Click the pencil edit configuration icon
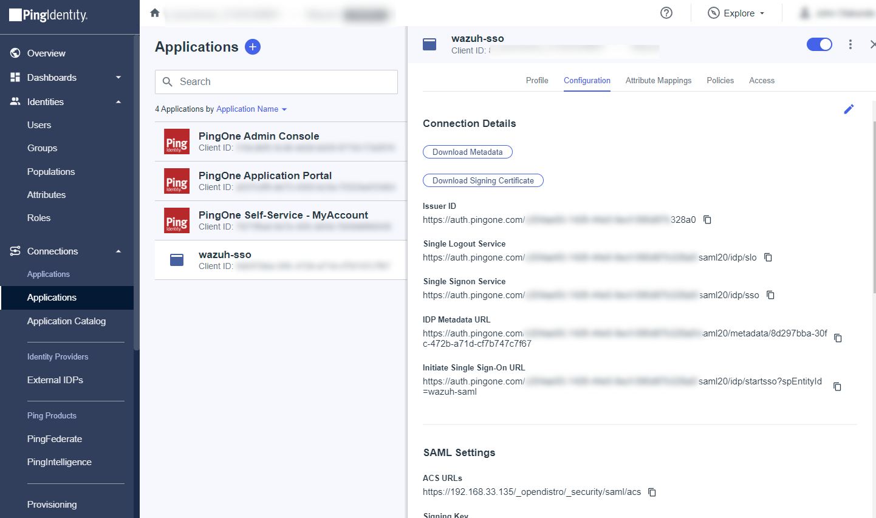This screenshot has width=876, height=518. click(x=849, y=109)
